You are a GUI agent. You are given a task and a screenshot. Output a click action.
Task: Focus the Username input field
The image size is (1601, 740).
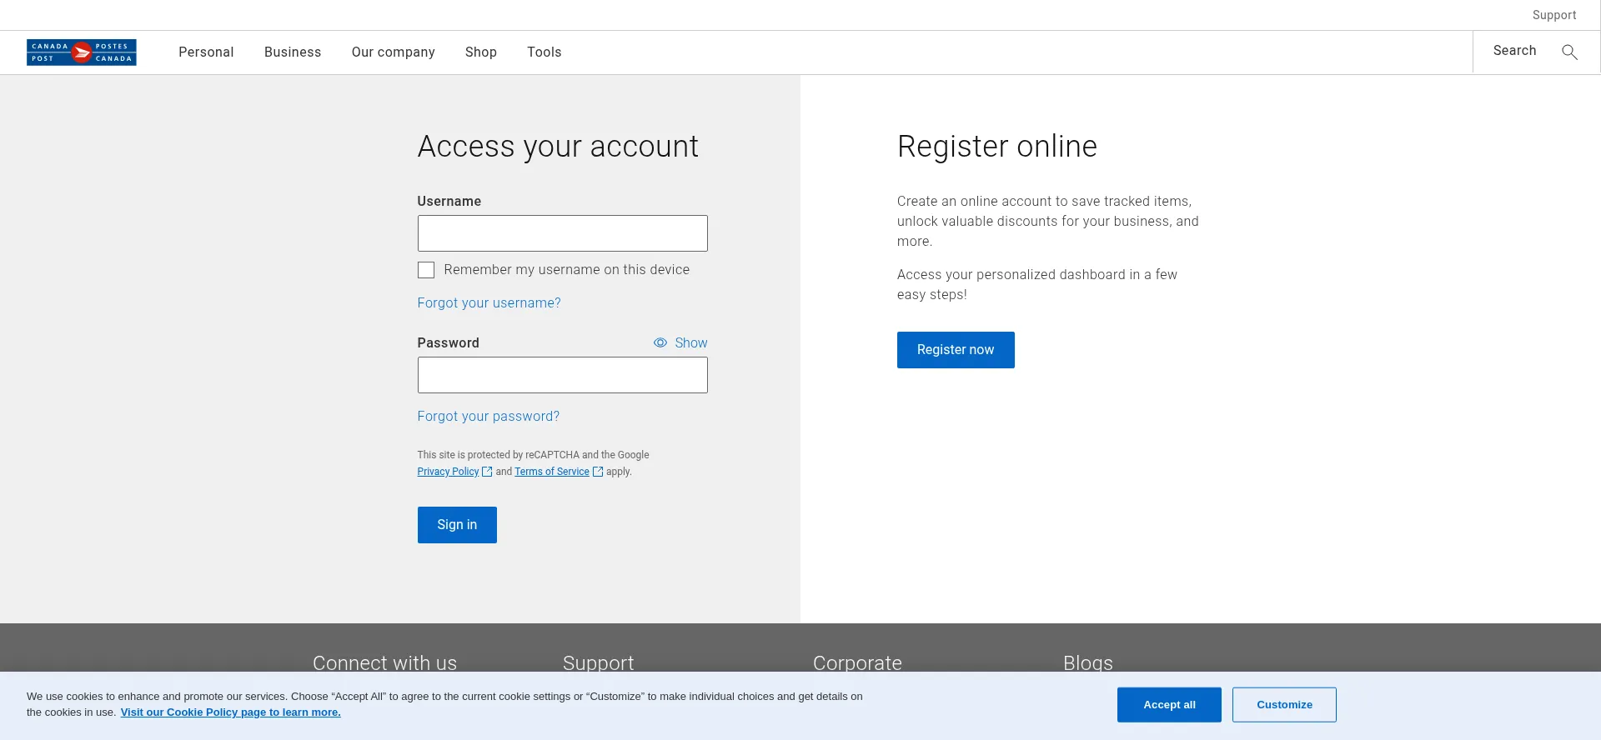[563, 233]
